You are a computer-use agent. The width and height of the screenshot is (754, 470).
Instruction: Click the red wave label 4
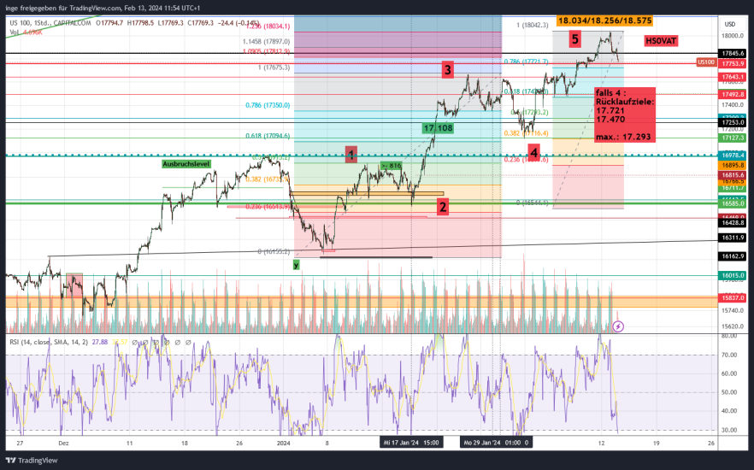[534, 151]
